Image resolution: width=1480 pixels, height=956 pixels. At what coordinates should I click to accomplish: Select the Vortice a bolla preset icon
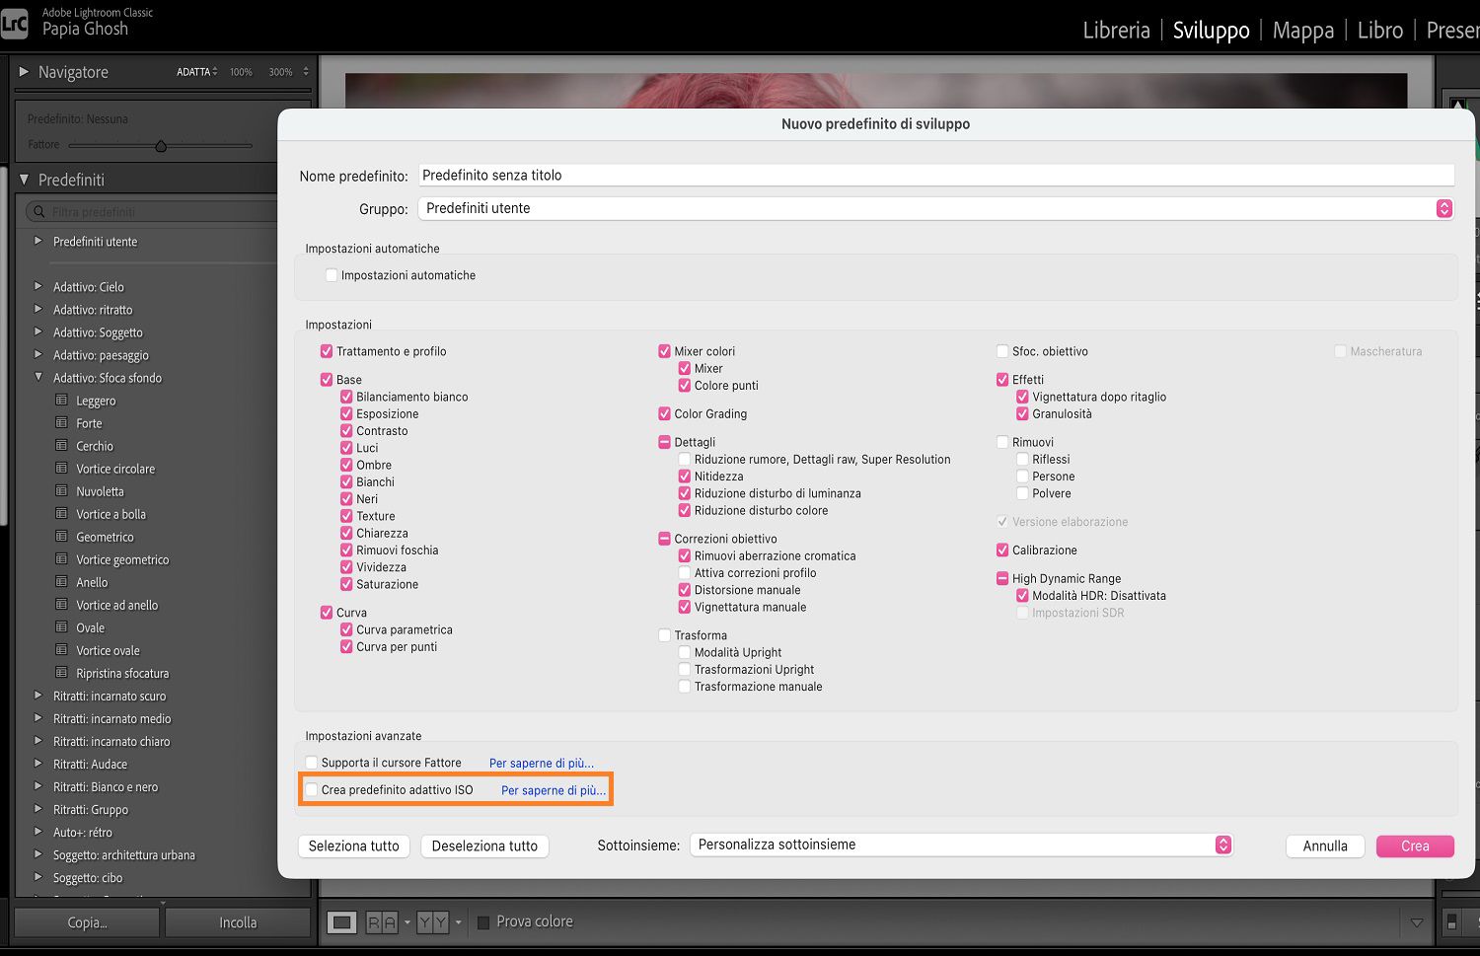(x=61, y=514)
